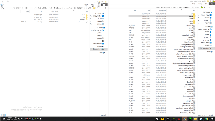Refresh the x64 folder address bar
The image size is (215, 121).
26,8
